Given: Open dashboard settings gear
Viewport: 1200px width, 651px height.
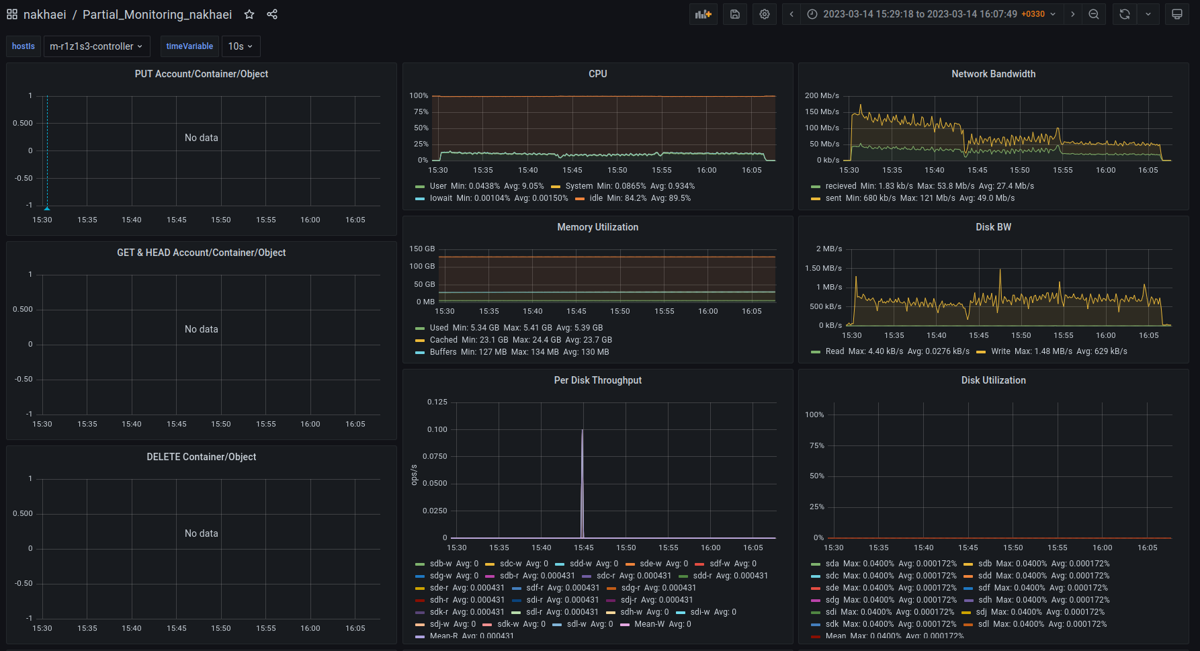Looking at the screenshot, I should coord(765,14).
